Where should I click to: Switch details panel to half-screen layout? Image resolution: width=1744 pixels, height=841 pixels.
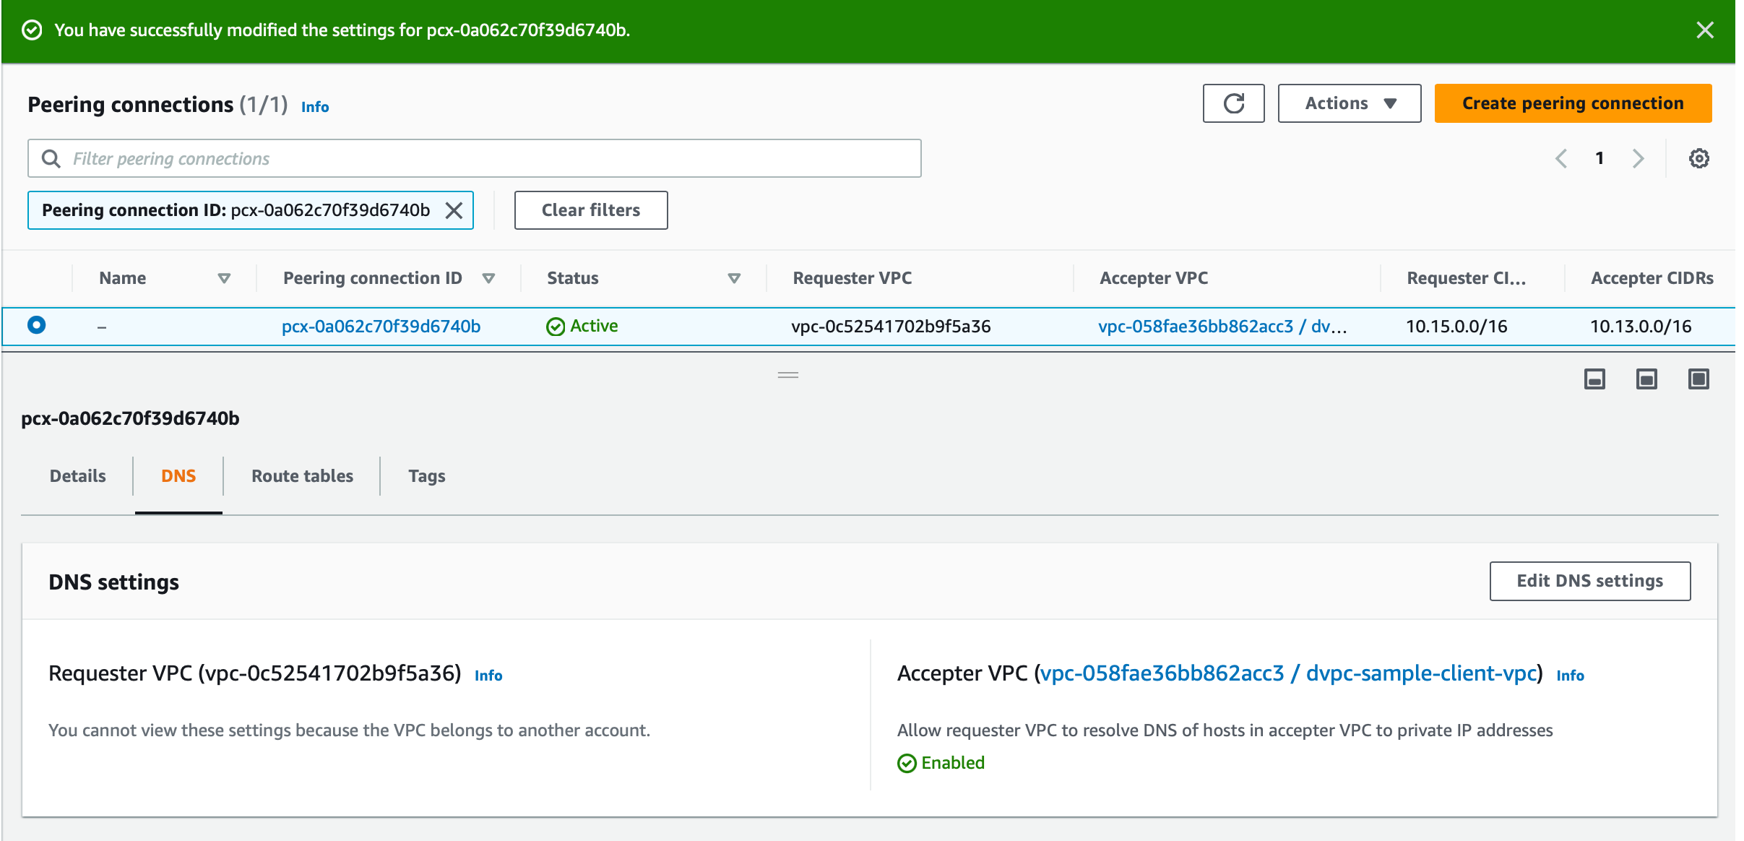(1646, 379)
